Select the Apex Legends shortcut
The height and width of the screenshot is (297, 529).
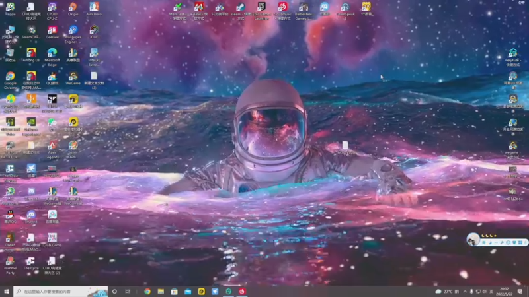point(52,150)
